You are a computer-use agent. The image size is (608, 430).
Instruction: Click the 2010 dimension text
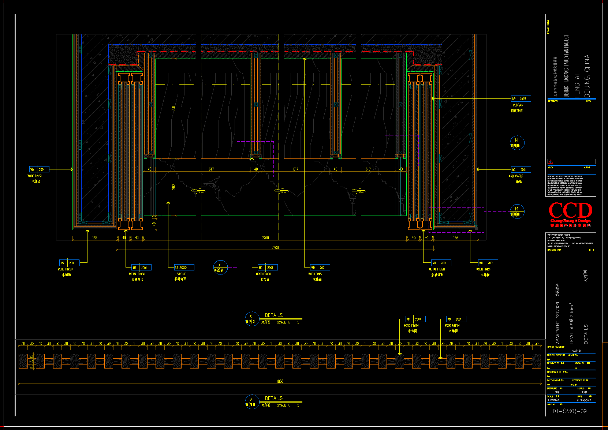pos(265,238)
